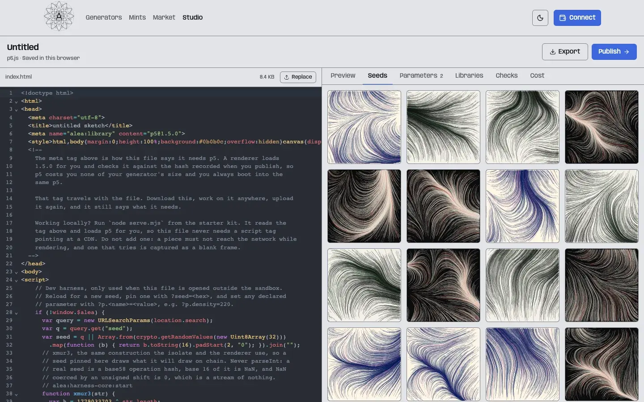
Task: Open the Checks tab
Action: click(507, 75)
